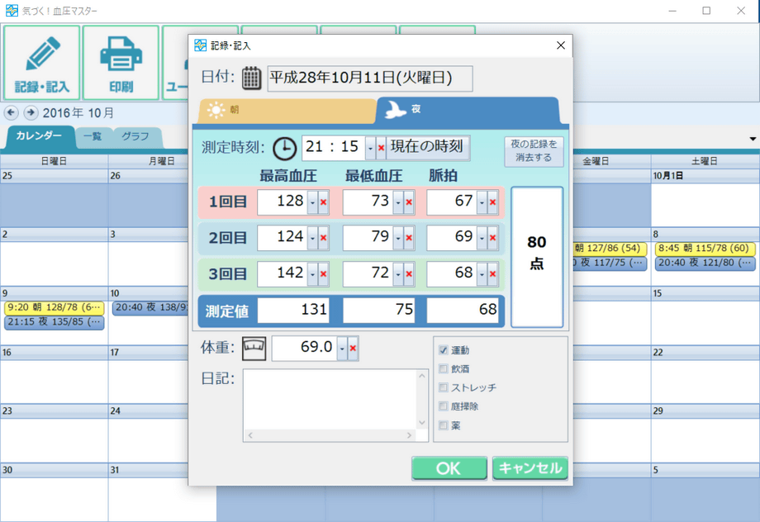Open the measurement time dropdown arrow

(370, 148)
